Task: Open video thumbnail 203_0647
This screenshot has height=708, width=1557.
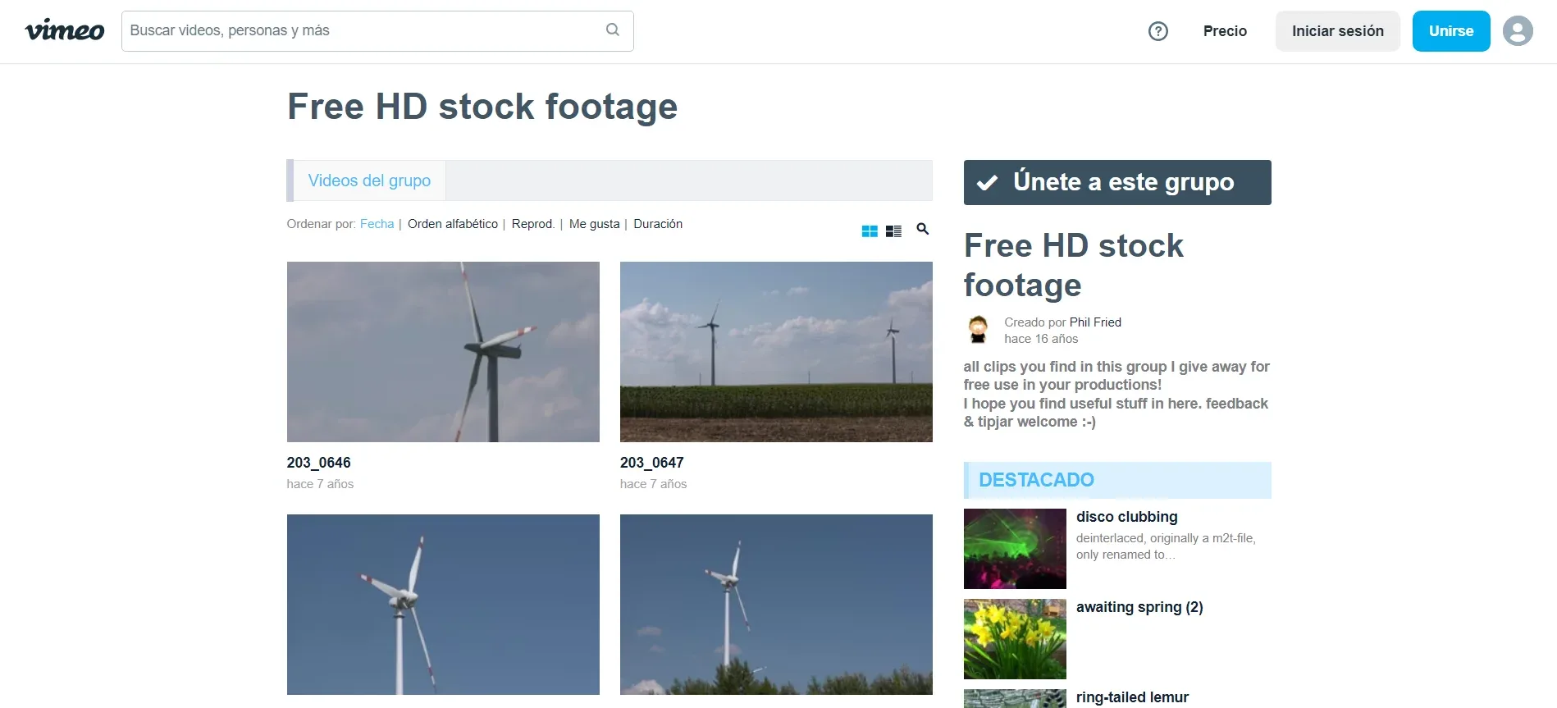Action: 776,352
